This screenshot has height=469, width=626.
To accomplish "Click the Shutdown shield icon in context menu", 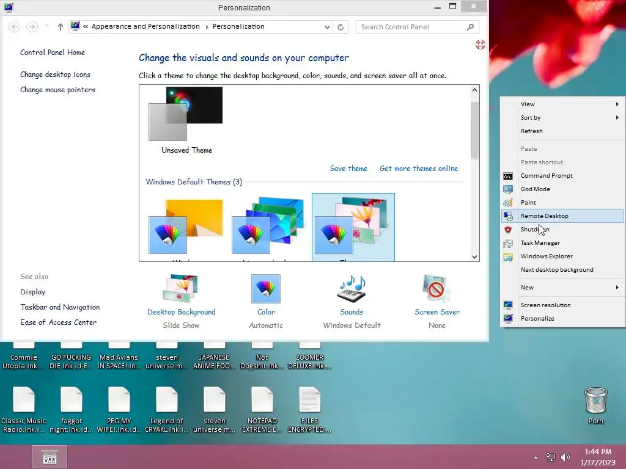I will point(508,230).
